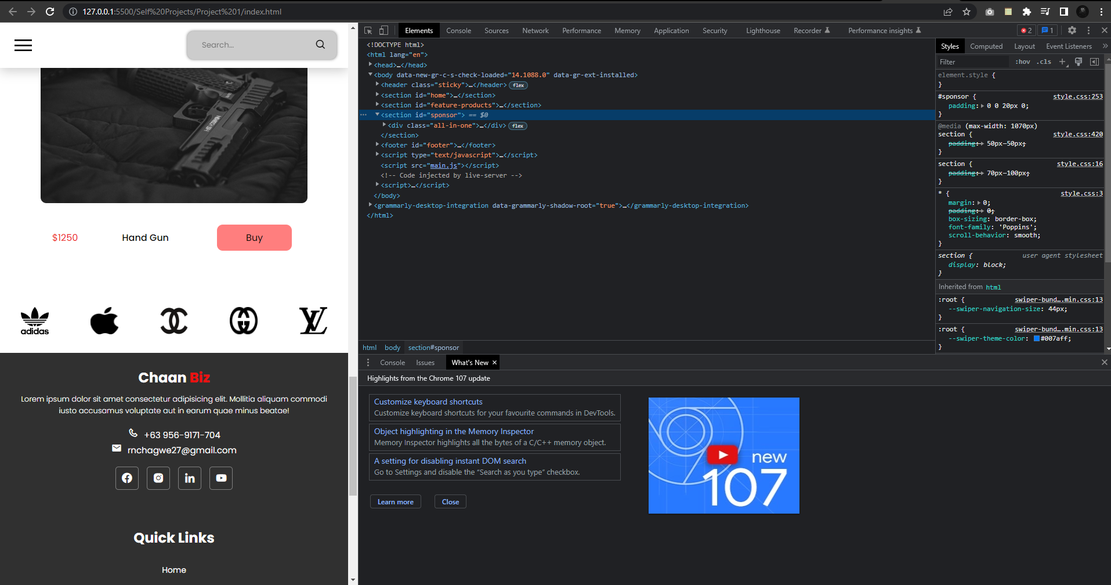Collapse the sponsor section node
The image size is (1111, 585).
[377, 115]
